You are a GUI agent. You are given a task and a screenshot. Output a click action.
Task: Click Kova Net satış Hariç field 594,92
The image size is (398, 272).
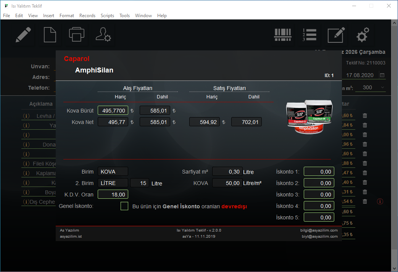pyautogui.click(x=204, y=122)
